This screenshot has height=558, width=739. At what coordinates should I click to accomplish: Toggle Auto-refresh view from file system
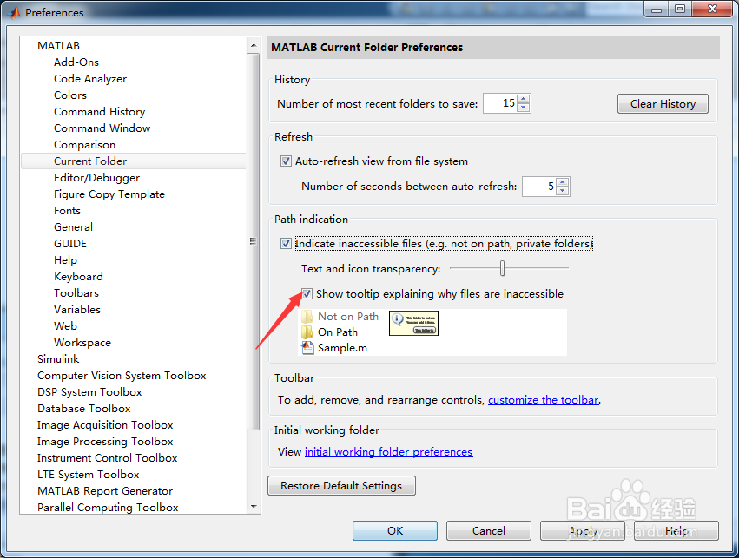pos(286,161)
